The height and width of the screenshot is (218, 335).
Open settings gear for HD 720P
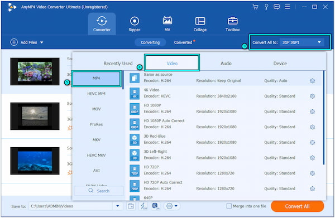pyautogui.click(x=312, y=173)
